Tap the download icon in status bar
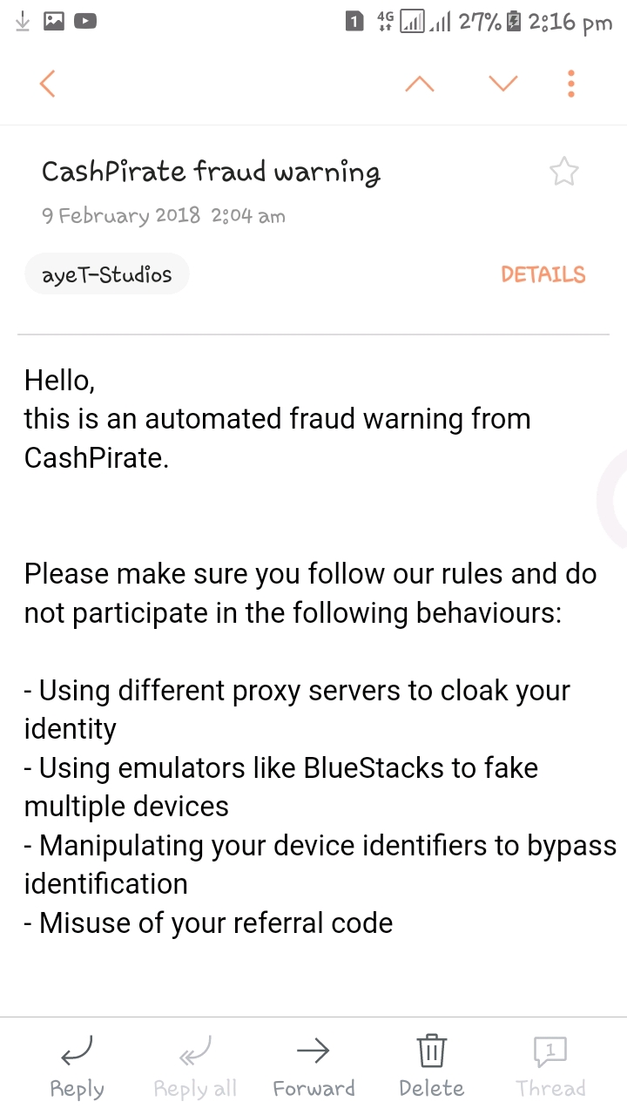 [x=24, y=22]
